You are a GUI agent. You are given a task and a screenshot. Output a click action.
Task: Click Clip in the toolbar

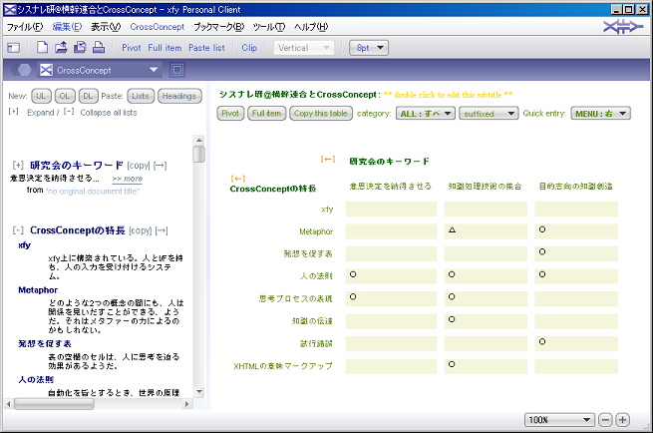tap(249, 48)
